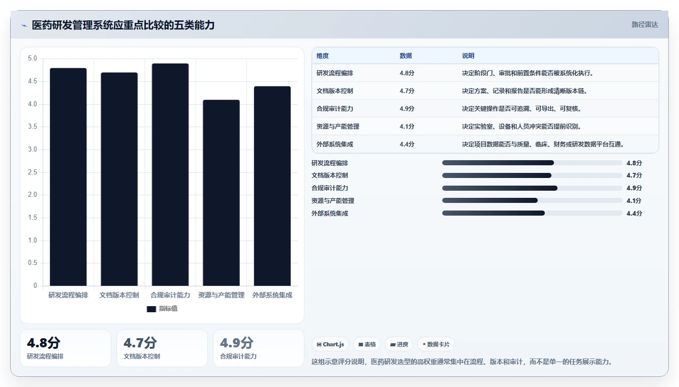Image resolution: width=679 pixels, height=387 pixels.
Task: Click description 决定方案、记录和报告是否能形成清晰版本链
Action: (x=524, y=91)
